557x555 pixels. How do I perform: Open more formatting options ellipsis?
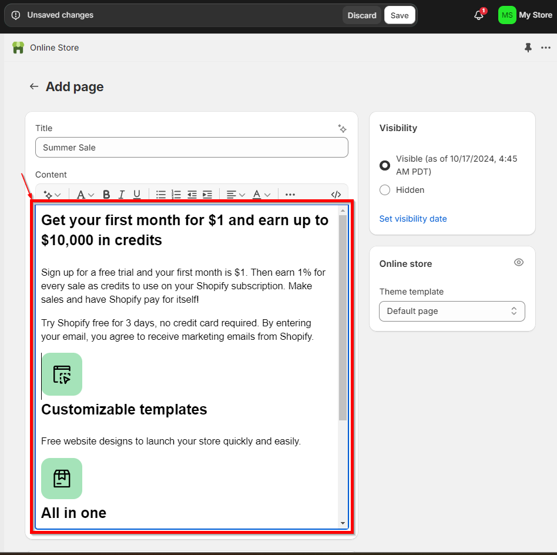tap(290, 195)
